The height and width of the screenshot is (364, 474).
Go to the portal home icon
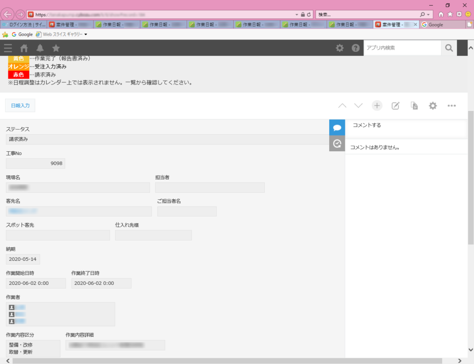(x=24, y=48)
